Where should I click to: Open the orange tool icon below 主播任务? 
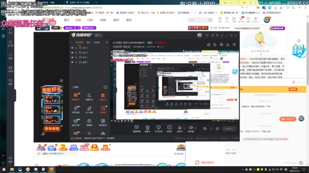(103, 110)
